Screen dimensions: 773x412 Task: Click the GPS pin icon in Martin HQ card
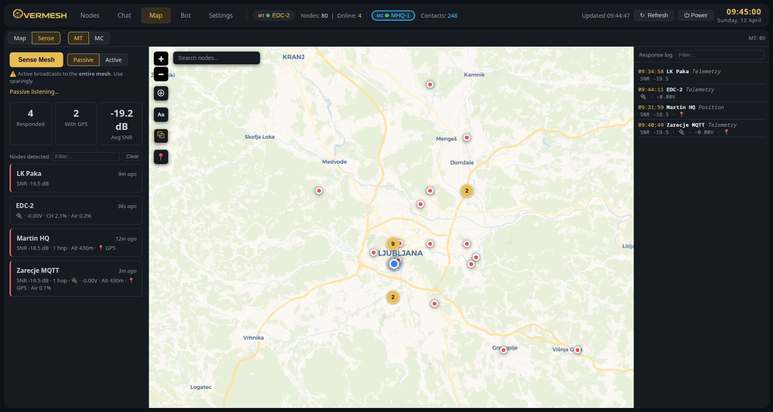(x=101, y=248)
